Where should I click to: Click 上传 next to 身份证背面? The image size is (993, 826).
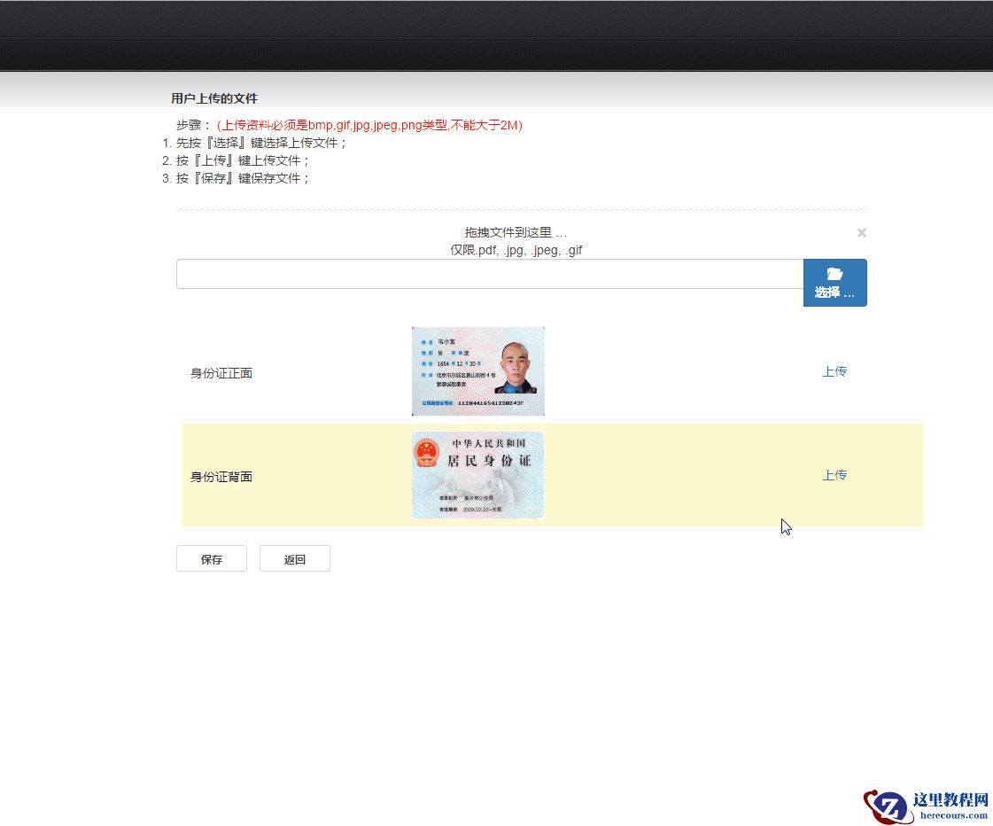(x=834, y=475)
